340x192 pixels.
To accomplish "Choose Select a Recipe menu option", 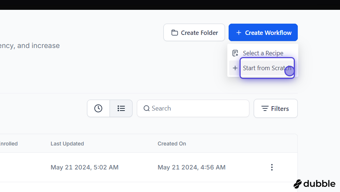I will [x=263, y=53].
